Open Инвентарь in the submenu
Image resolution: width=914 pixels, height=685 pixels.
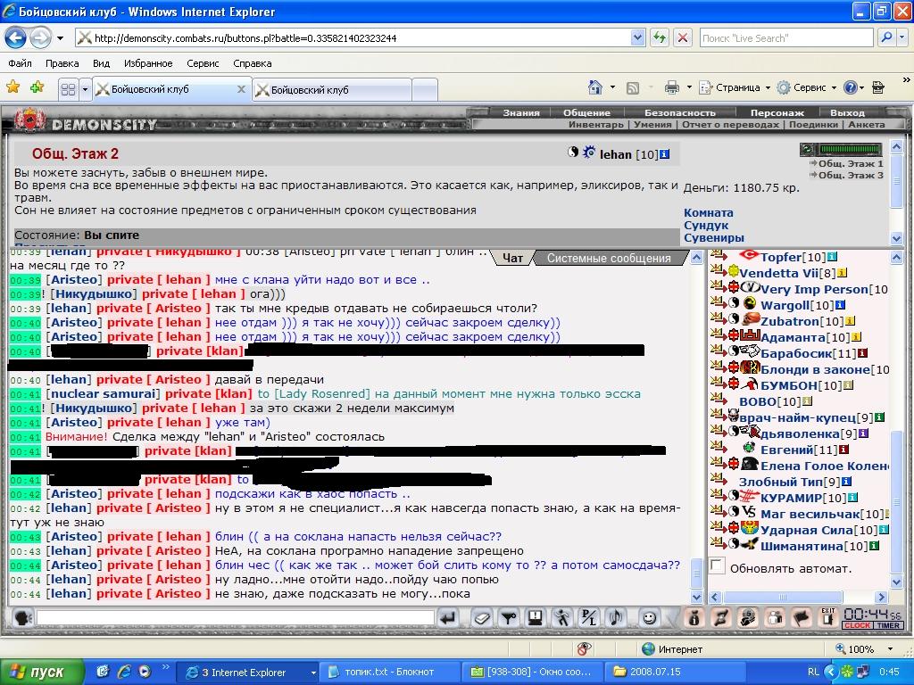pos(595,124)
